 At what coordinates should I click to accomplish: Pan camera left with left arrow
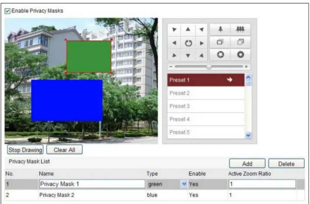(174, 43)
